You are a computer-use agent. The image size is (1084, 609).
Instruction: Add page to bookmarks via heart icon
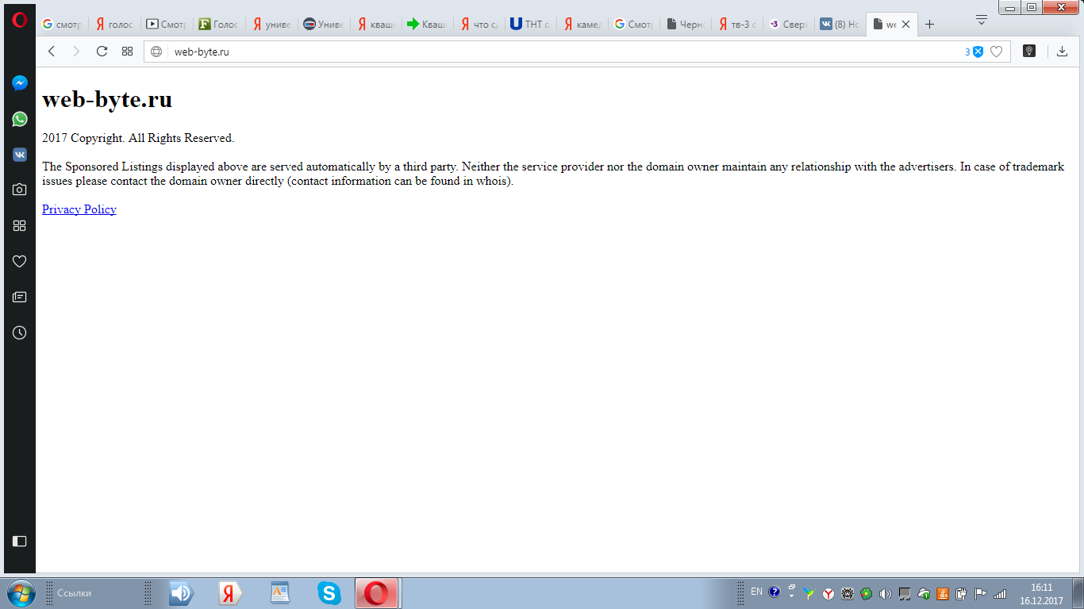[996, 52]
